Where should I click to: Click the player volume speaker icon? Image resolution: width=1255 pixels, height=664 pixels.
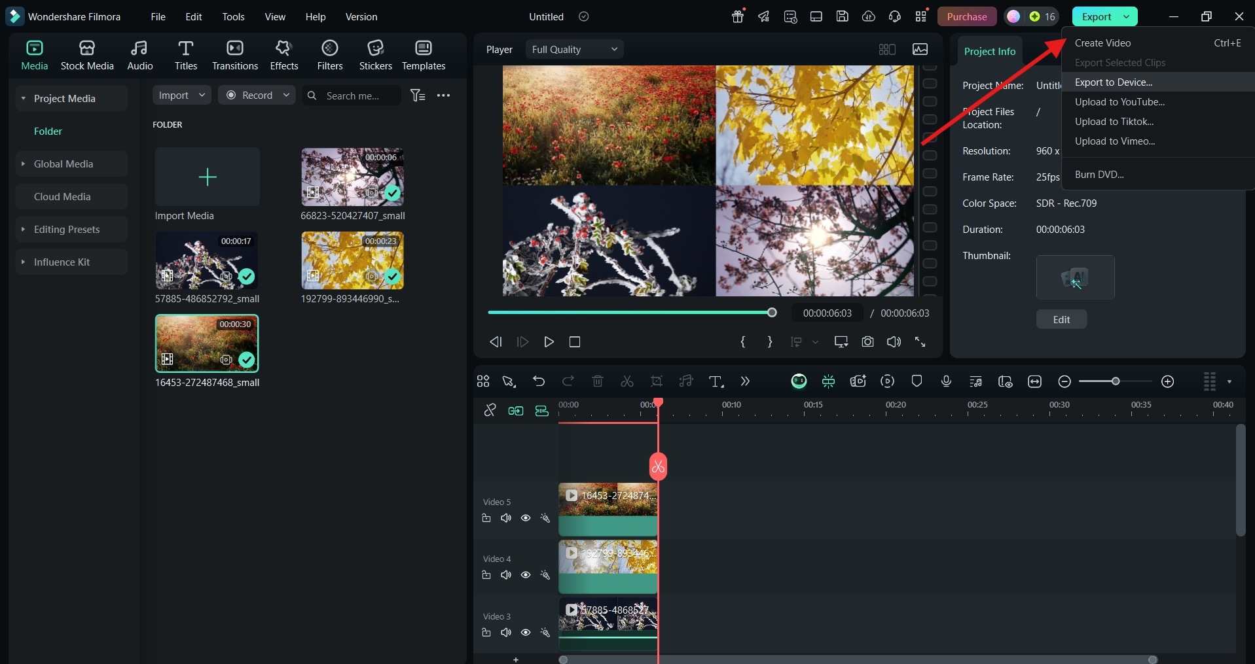click(894, 342)
